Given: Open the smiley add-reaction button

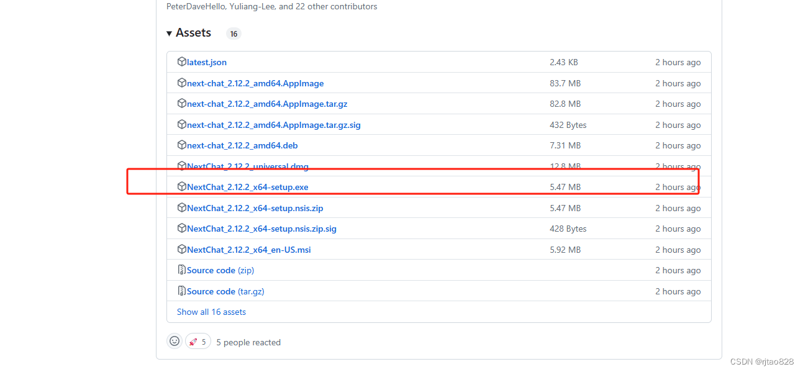Looking at the screenshot, I should 175,341.
